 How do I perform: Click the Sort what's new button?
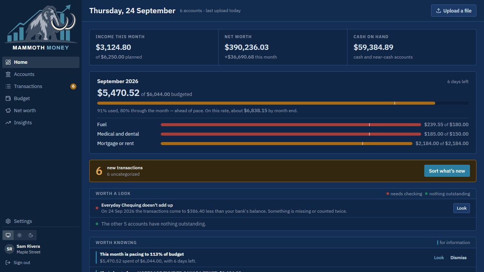pyautogui.click(x=447, y=171)
